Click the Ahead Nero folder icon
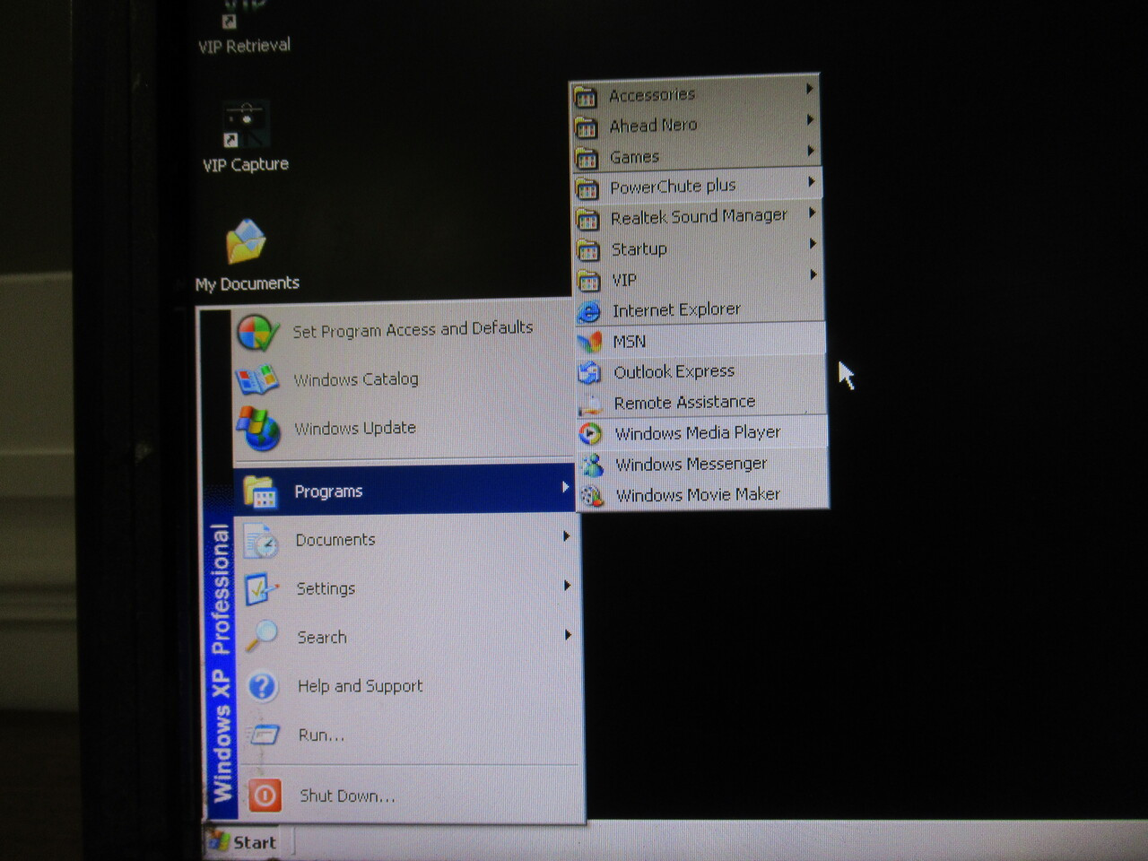 587,127
